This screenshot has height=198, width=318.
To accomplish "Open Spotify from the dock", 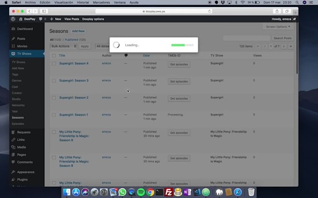I will 141,192.
